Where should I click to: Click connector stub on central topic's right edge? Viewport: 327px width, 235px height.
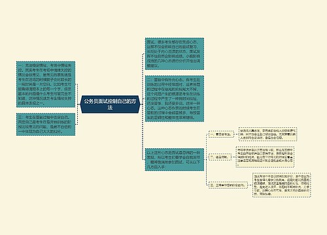141,104
